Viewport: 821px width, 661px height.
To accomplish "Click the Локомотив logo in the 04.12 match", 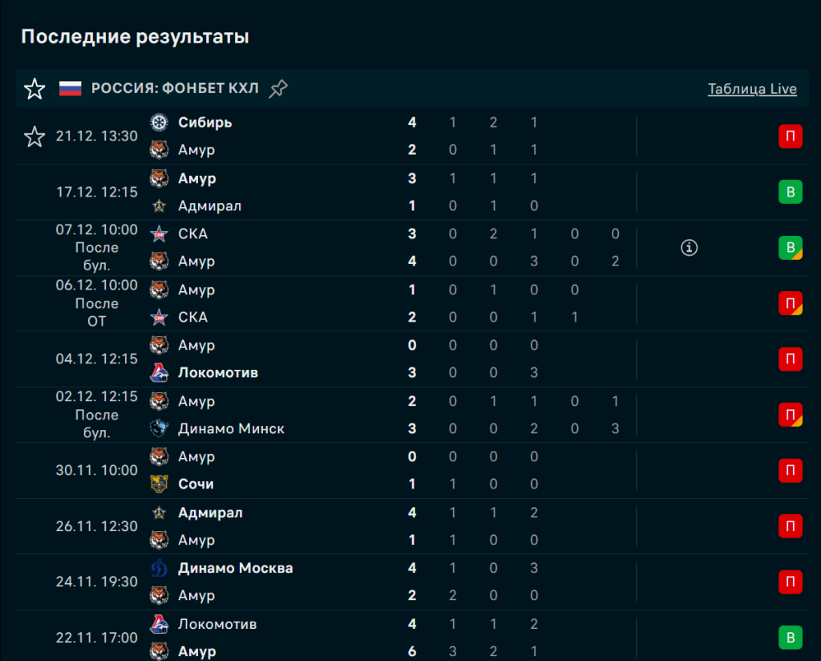I will [x=160, y=373].
